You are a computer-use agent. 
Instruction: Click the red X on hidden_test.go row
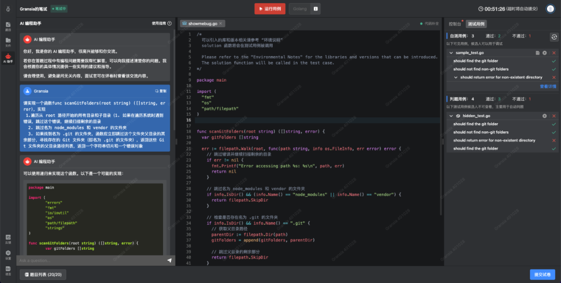tap(554, 116)
